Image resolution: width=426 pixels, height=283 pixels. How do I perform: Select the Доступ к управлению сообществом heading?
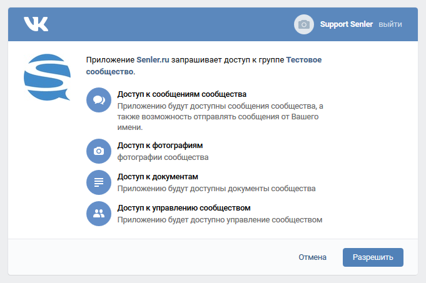pyautogui.click(x=184, y=207)
